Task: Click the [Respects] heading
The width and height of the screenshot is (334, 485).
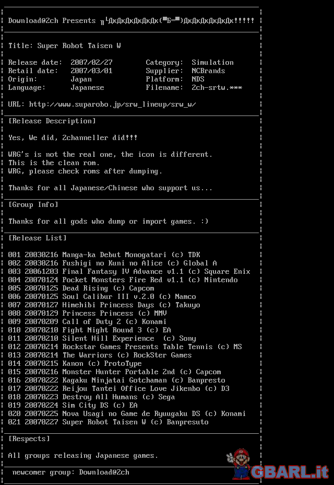Action: tap(29, 438)
